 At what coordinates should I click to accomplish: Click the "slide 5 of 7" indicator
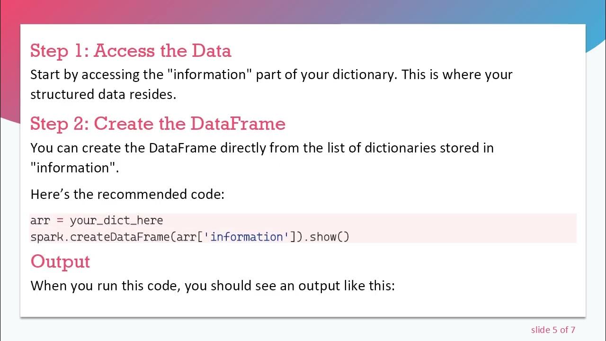coord(553,330)
